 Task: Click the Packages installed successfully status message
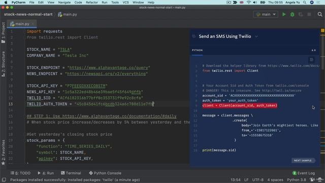click(75, 179)
